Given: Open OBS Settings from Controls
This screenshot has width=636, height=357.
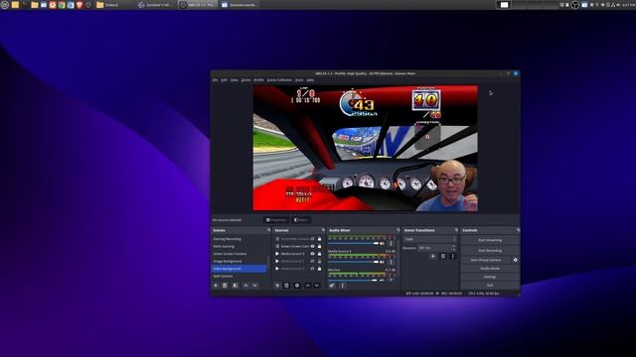Looking at the screenshot, I should coord(490,277).
